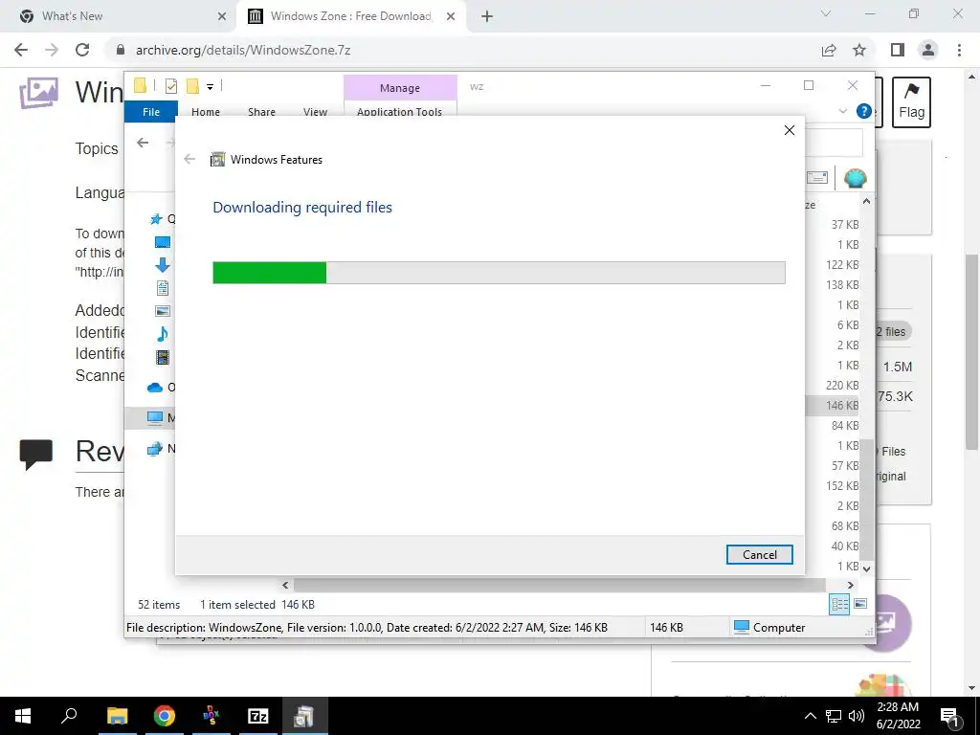Open File Explorer from the taskbar
Viewport: 980px width, 735px height.
pyautogui.click(x=117, y=716)
